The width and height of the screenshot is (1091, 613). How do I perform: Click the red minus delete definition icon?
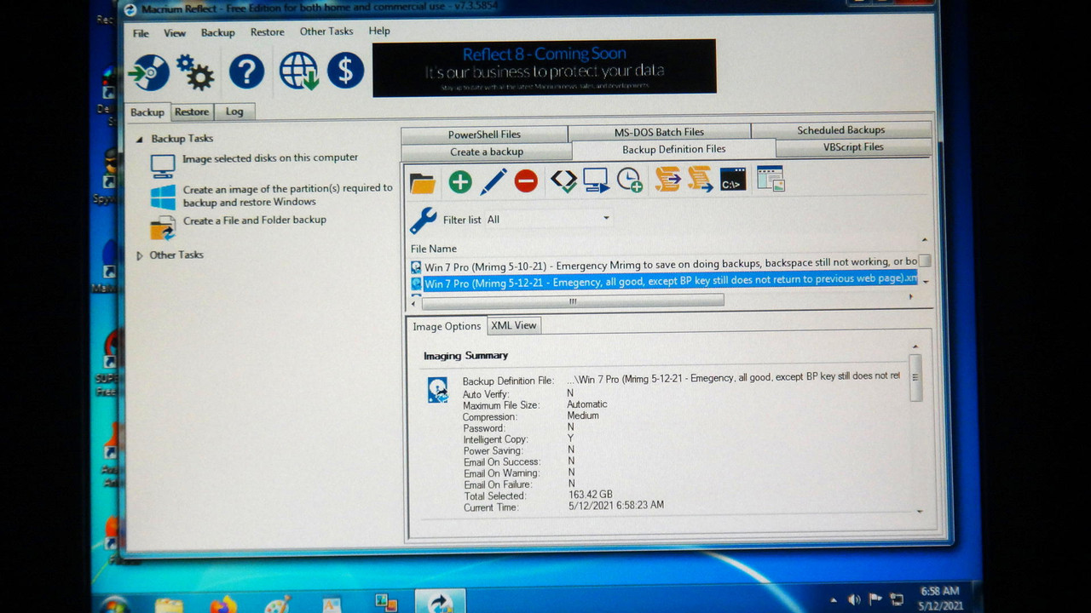(526, 180)
